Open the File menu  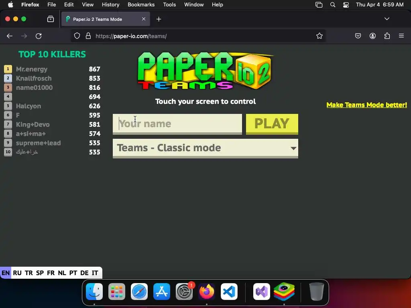[x=52, y=4]
